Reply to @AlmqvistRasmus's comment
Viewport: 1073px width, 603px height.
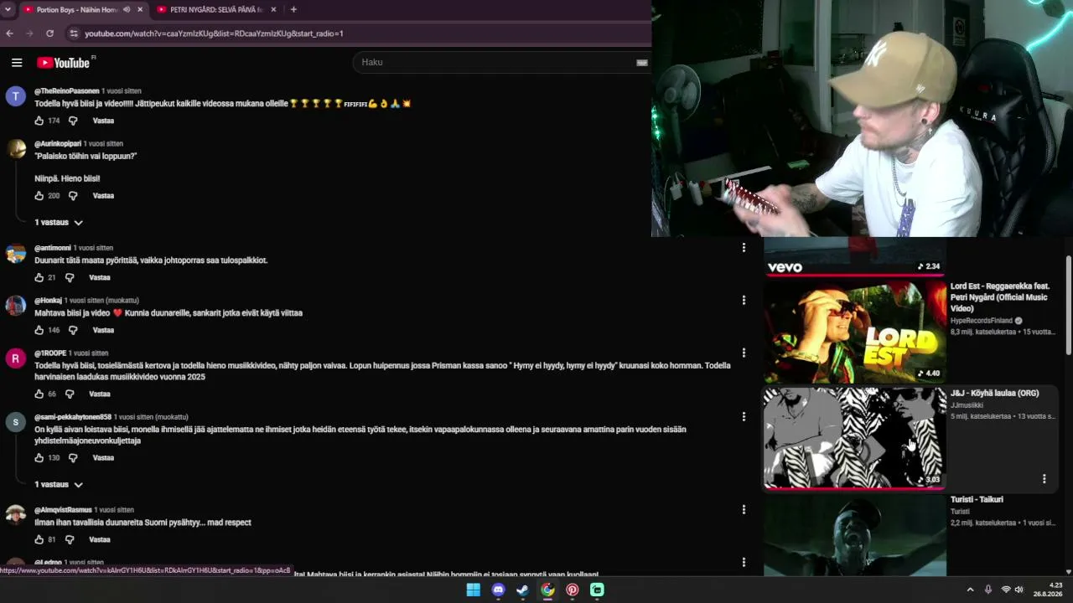[x=100, y=539]
